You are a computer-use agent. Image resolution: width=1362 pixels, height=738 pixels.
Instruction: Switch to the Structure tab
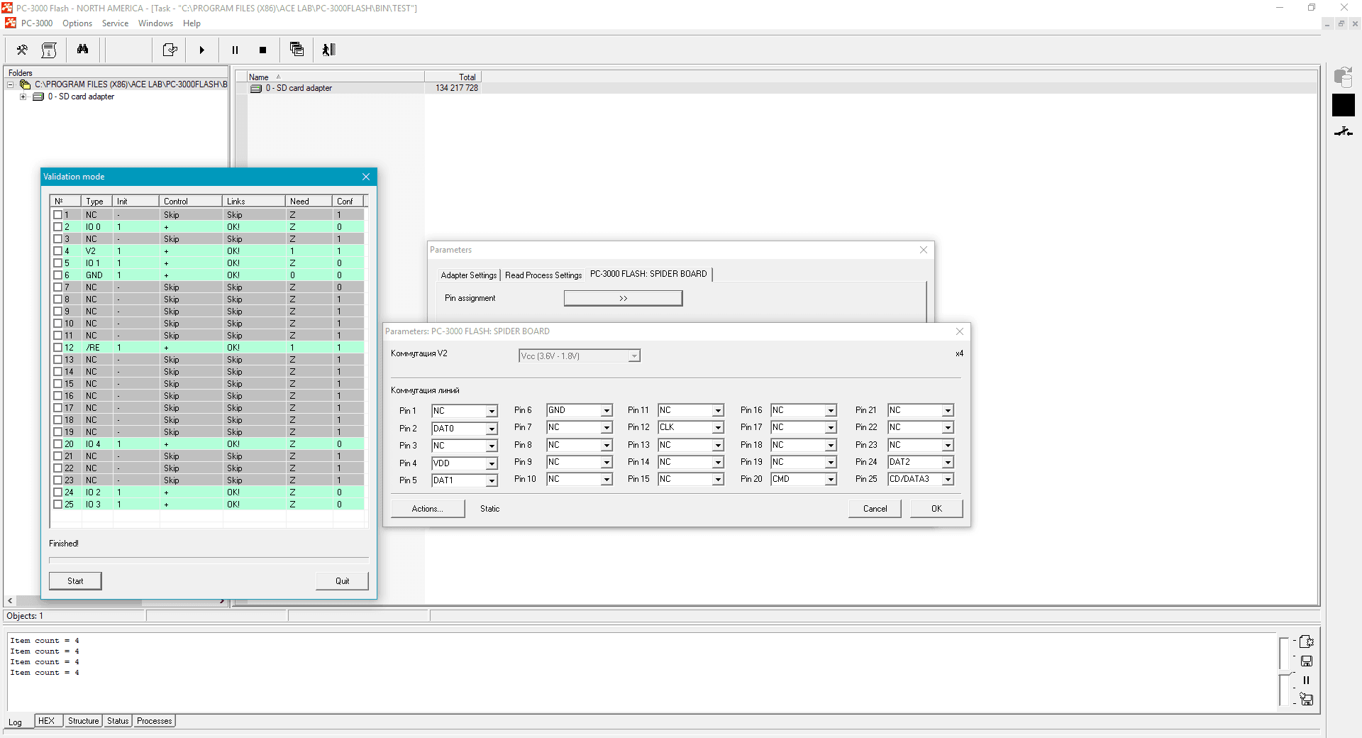(83, 721)
